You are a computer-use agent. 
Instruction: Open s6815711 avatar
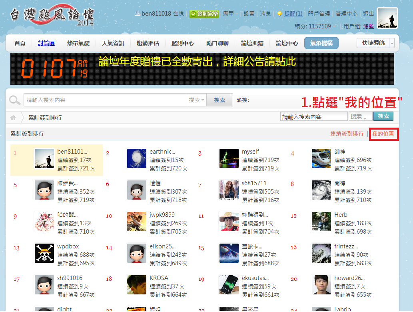229,190
